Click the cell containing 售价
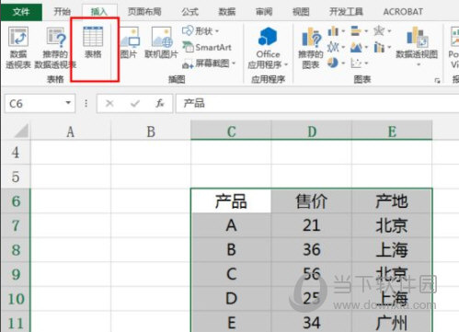Screen dimensions: 459x332 [312, 201]
